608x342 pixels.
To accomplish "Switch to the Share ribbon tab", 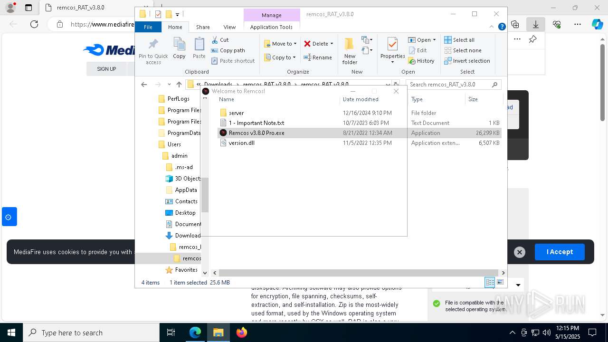I will tap(203, 27).
